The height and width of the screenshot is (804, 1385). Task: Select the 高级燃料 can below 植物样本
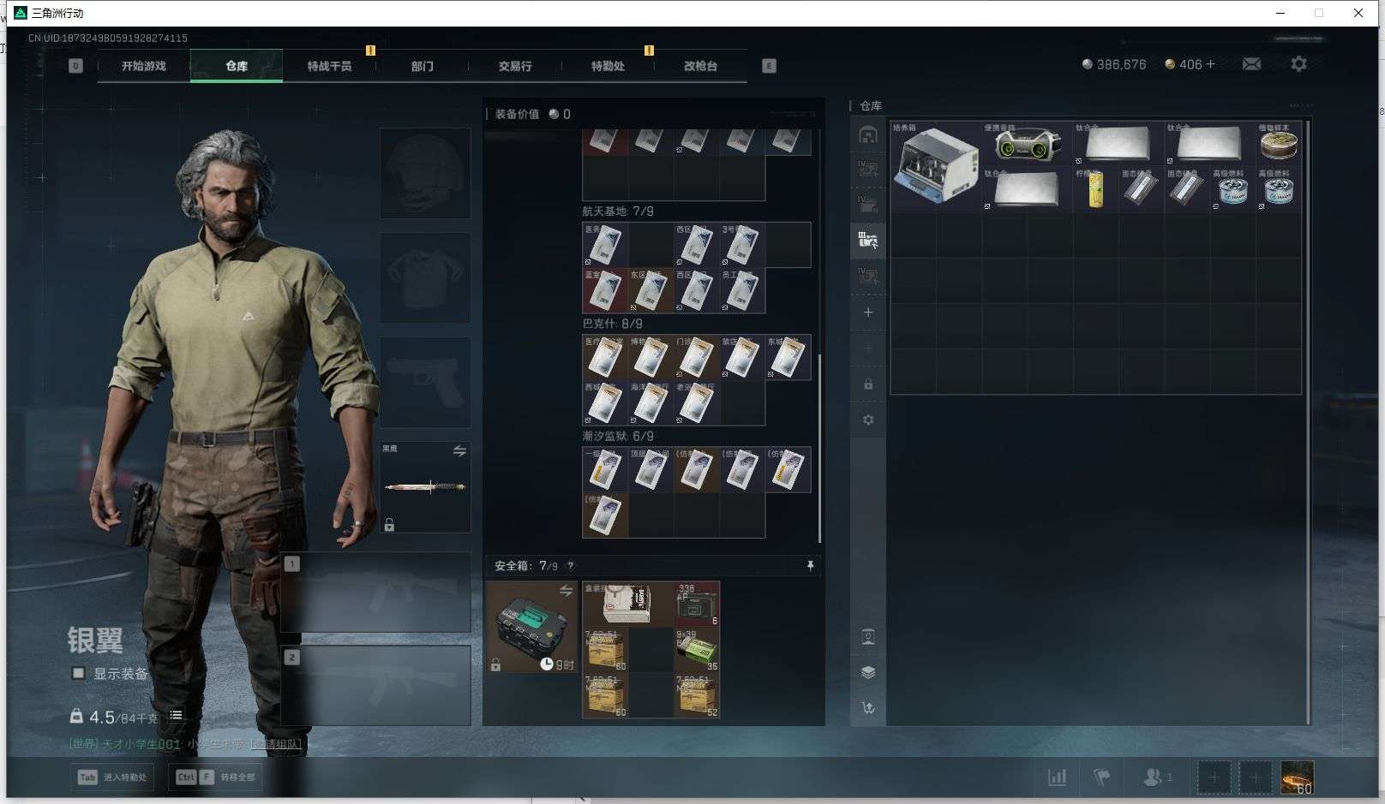point(1279,188)
